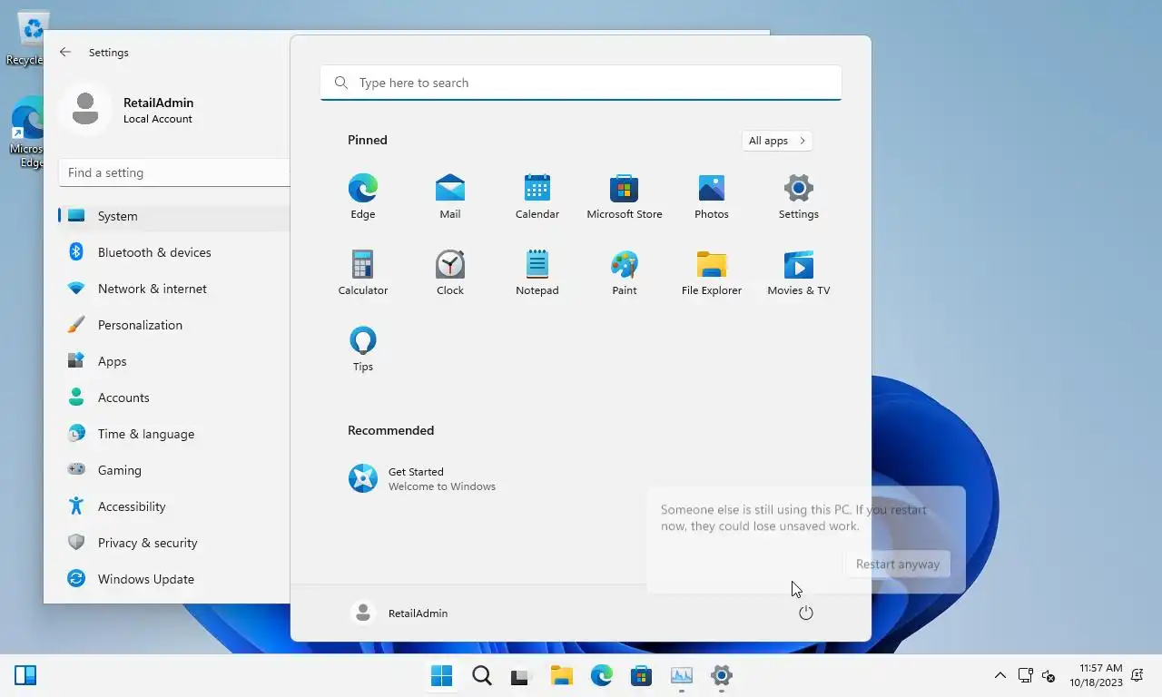Click the Windows Start button on taskbar

[x=442, y=675]
